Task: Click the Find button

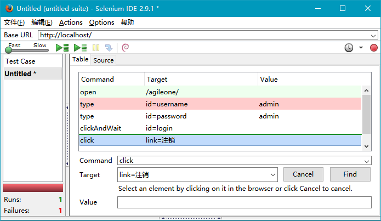Action: point(350,174)
